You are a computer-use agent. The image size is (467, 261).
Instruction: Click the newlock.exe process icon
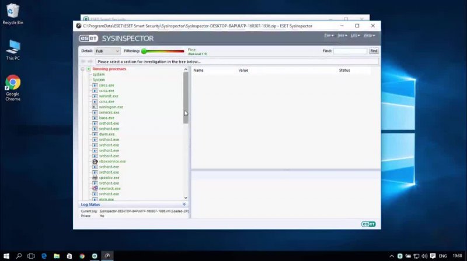pyautogui.click(x=95, y=189)
